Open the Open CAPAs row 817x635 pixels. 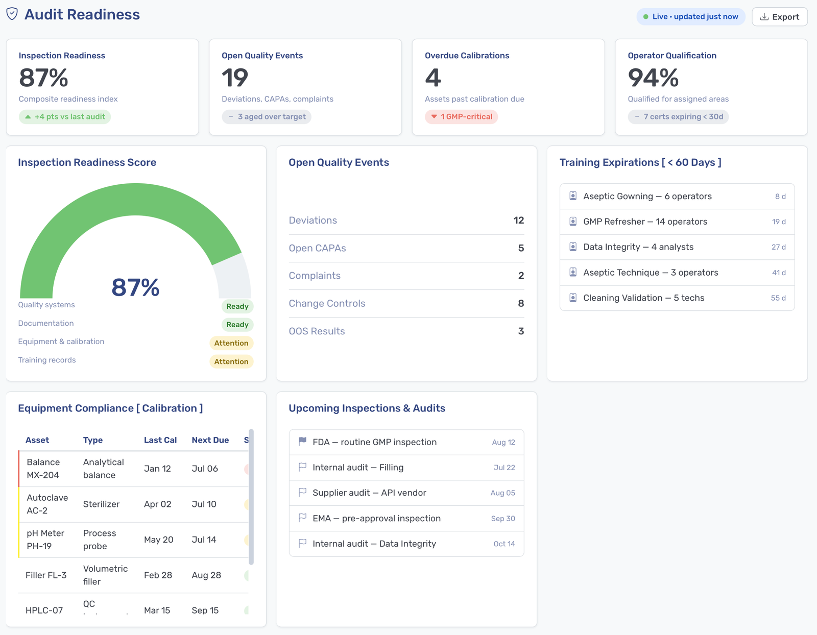pyautogui.click(x=406, y=248)
